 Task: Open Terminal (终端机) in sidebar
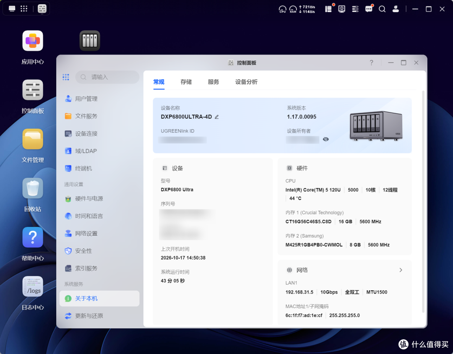click(99, 168)
